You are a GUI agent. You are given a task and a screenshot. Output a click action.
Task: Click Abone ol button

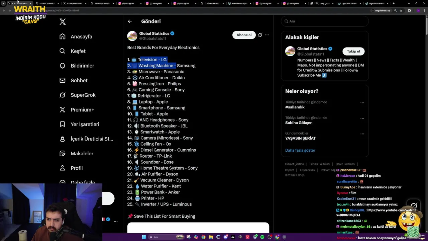pyautogui.click(x=244, y=35)
